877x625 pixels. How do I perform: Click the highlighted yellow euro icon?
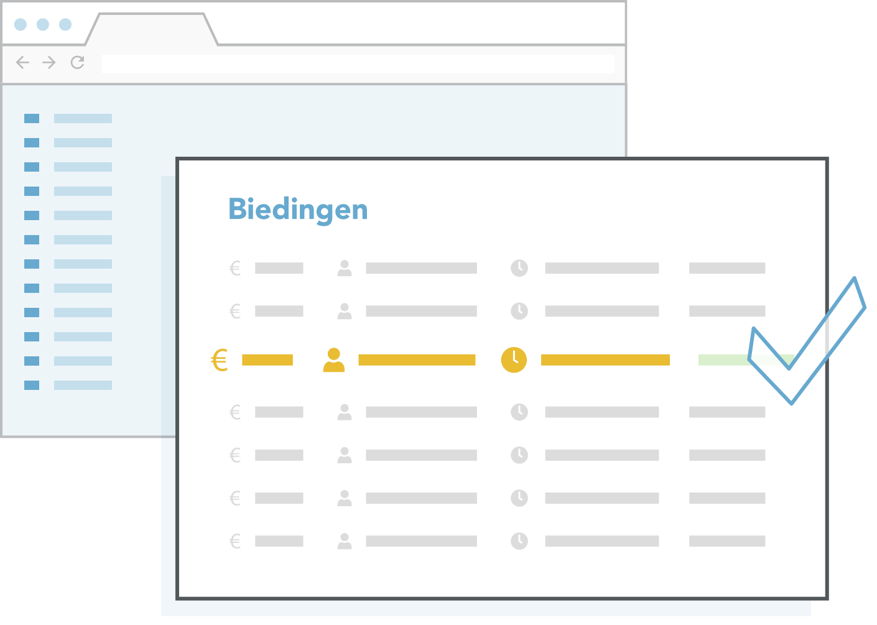pos(220,360)
